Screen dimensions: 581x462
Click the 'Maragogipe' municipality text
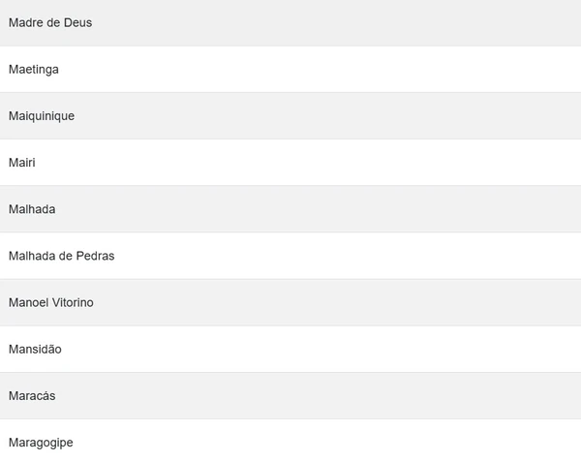(x=41, y=442)
